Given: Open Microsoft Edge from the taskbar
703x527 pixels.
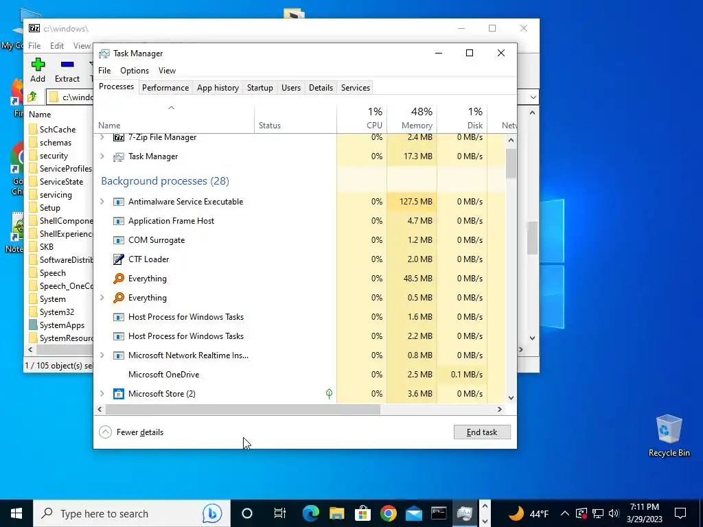Looking at the screenshot, I should tap(310, 513).
